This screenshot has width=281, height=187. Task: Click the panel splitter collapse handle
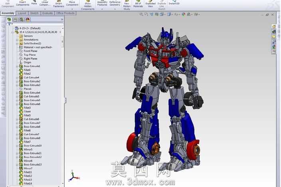pos(65,100)
